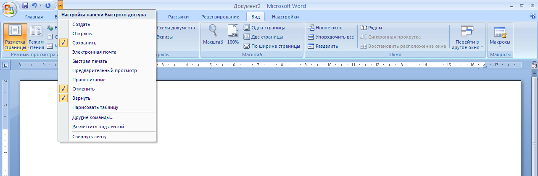Click Одна страница zoom option
This screenshot has width=538, height=176.
[264, 28]
